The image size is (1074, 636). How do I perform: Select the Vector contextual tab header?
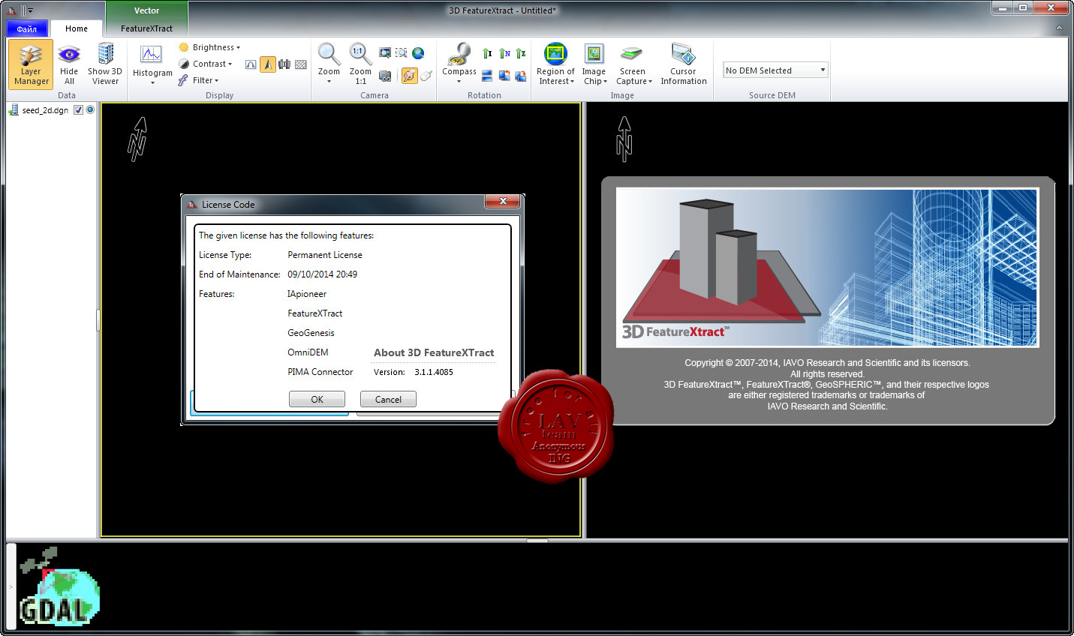pos(146,10)
